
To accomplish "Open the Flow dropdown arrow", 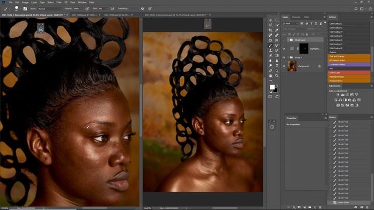I will point(106,9).
